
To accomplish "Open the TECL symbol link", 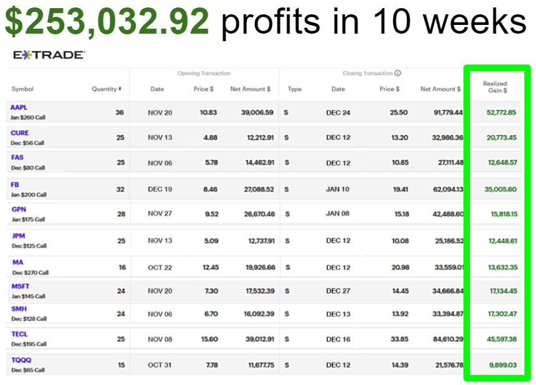I will [20, 335].
